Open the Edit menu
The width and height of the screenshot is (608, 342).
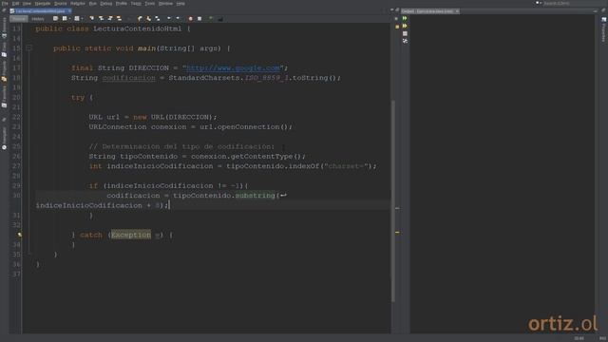coord(15,4)
